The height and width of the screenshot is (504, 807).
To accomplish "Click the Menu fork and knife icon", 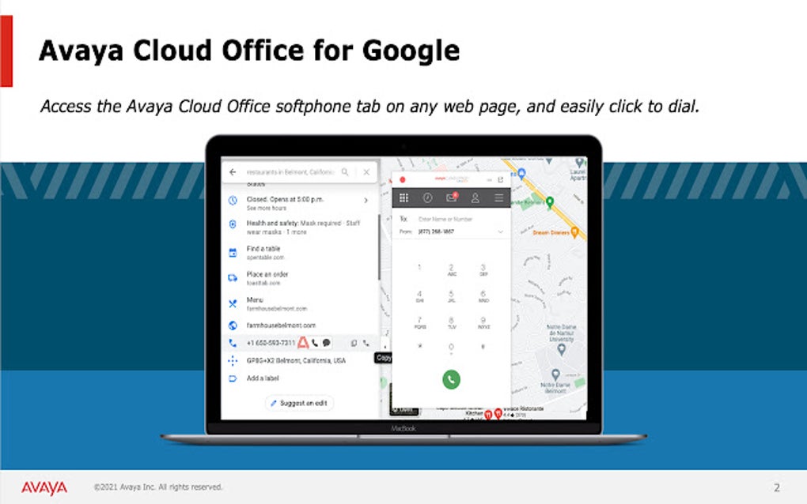I will click(233, 303).
